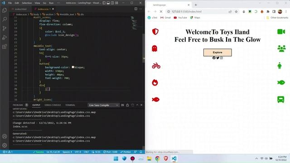Open the Extensions view
Viewport: 290px width, 163px height.
5,46
